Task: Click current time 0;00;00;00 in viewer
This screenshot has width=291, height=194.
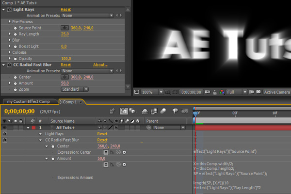Action: [191, 92]
